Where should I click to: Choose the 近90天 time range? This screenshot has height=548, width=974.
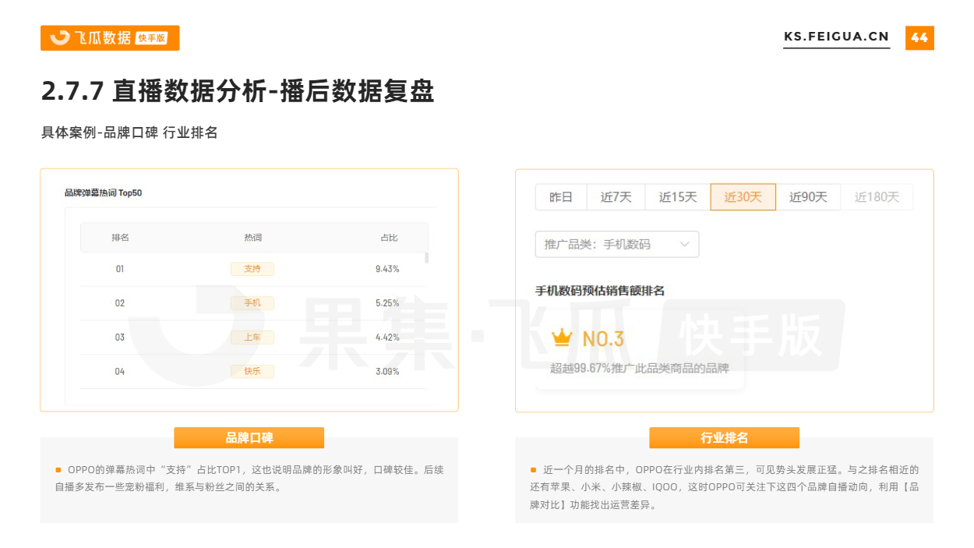pos(808,197)
